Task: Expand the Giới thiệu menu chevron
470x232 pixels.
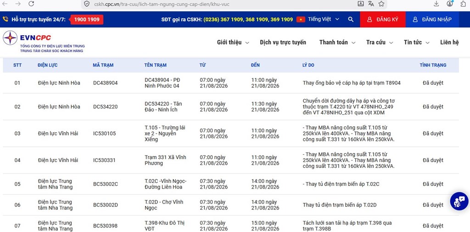Action: click(x=247, y=43)
